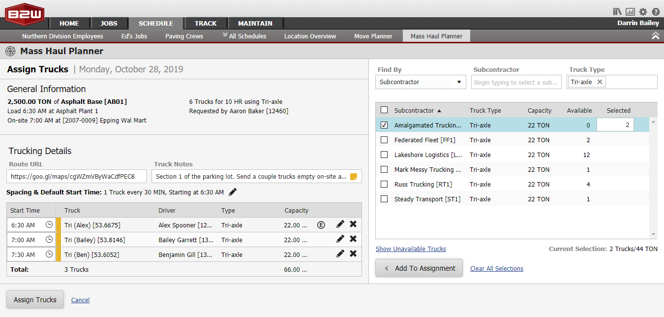Open the Find By dropdown
Image resolution: width=664 pixels, height=317 pixels.
coord(460,82)
